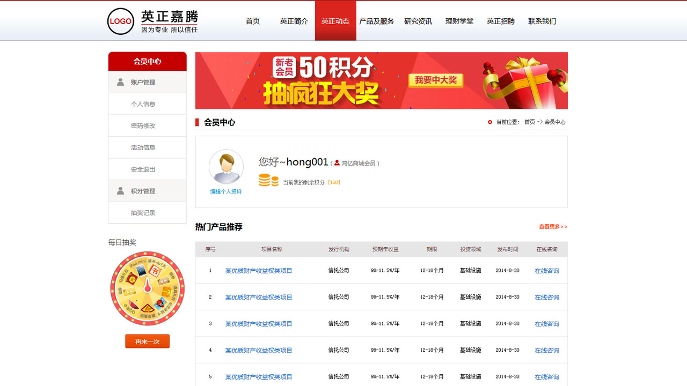The width and height of the screenshot is (687, 386).
Task: Open 编辑个人资料 link
Action: (x=226, y=191)
